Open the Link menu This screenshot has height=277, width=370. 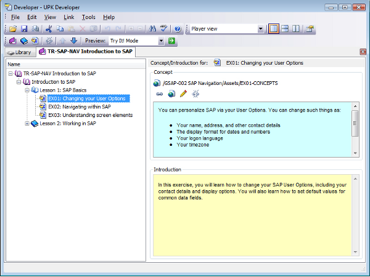click(x=69, y=17)
